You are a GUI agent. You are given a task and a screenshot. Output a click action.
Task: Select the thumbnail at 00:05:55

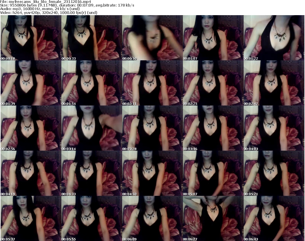92,218
